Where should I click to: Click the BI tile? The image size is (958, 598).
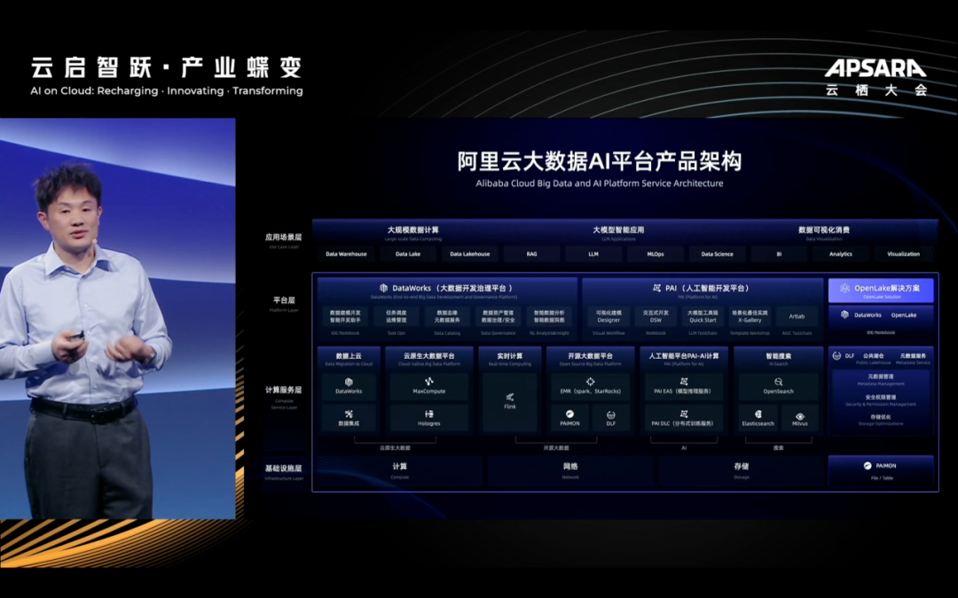tap(779, 254)
